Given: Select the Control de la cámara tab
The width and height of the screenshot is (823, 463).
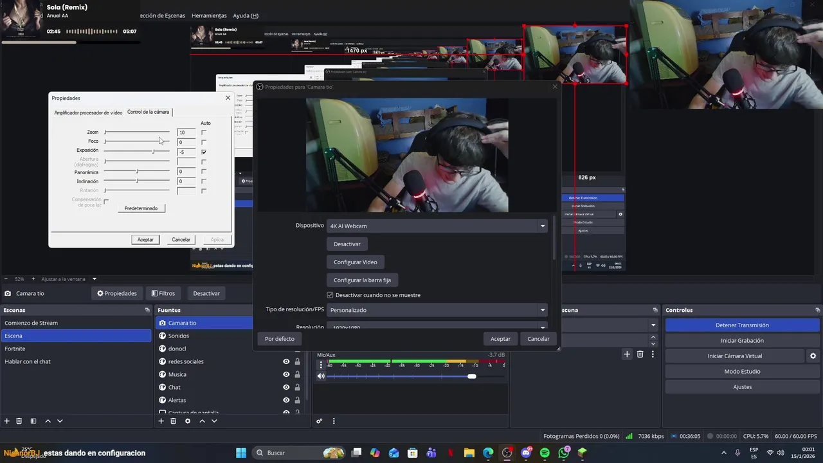Looking at the screenshot, I should [149, 112].
